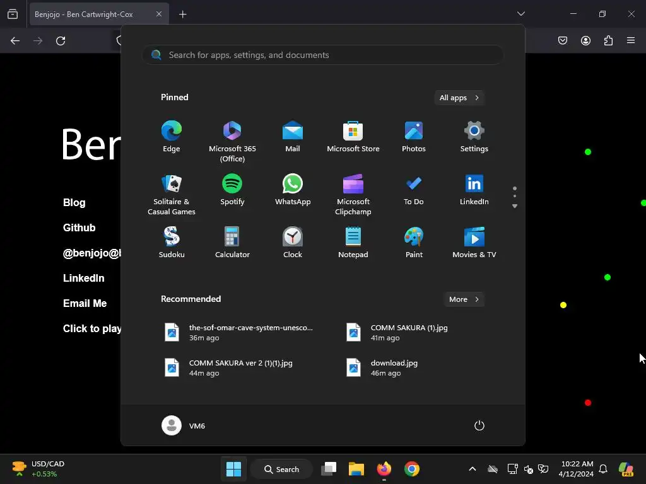Select the Benjojo - Ben Cartwright-Cox tab
Viewport: 646px width, 484px height.
tap(99, 14)
